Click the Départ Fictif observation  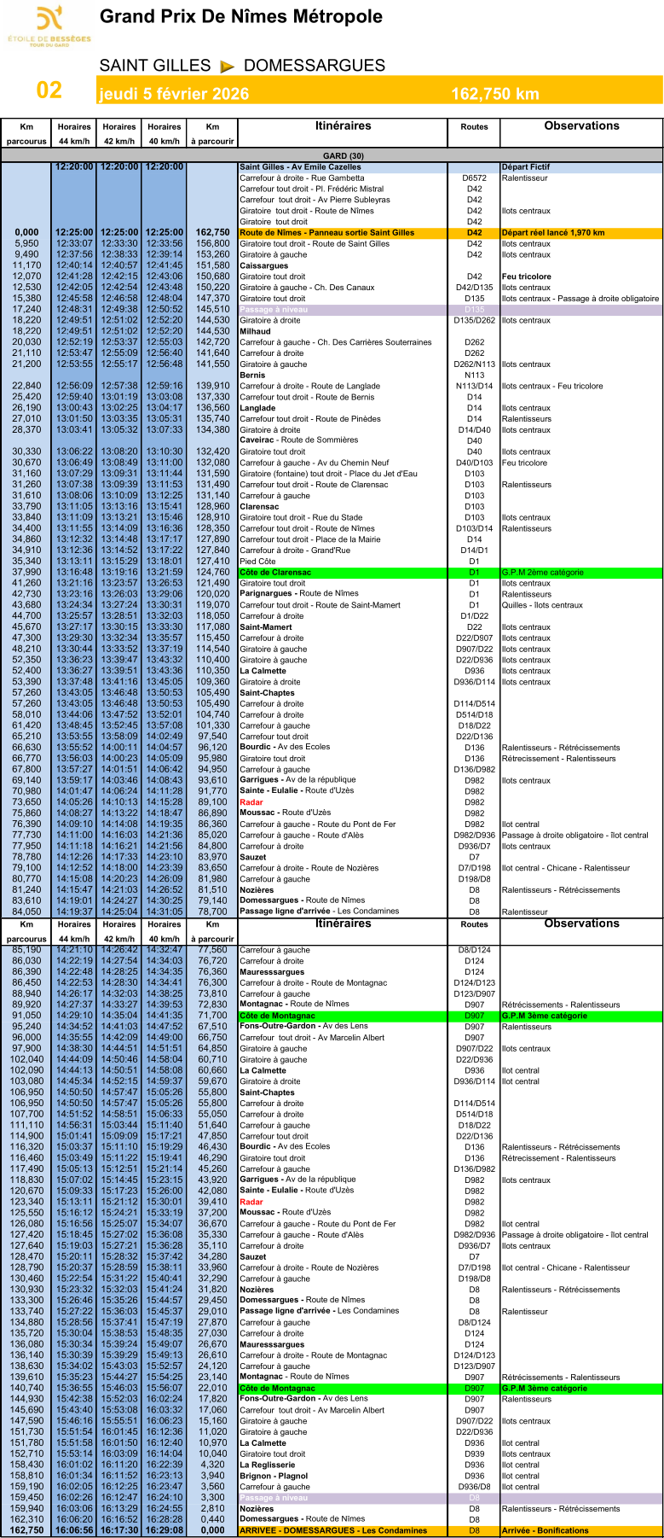tap(526, 167)
